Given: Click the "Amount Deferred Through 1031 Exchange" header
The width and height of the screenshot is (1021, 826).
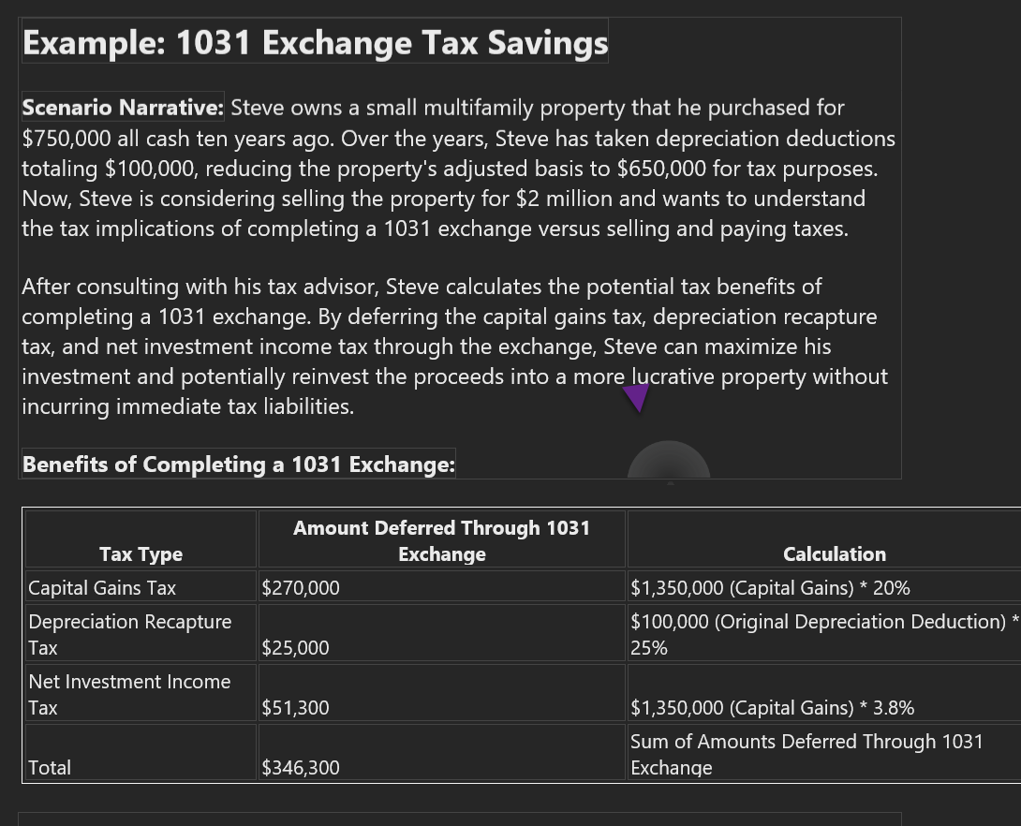Looking at the screenshot, I should (441, 541).
